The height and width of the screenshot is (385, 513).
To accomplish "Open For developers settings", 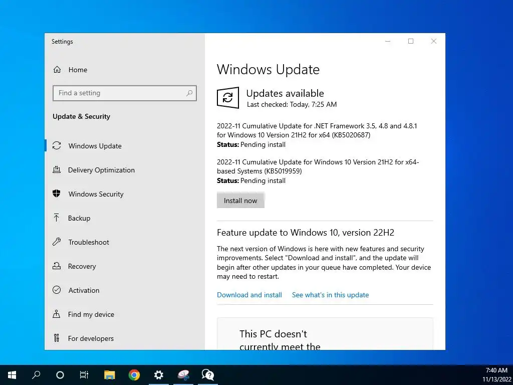I will point(125,338).
